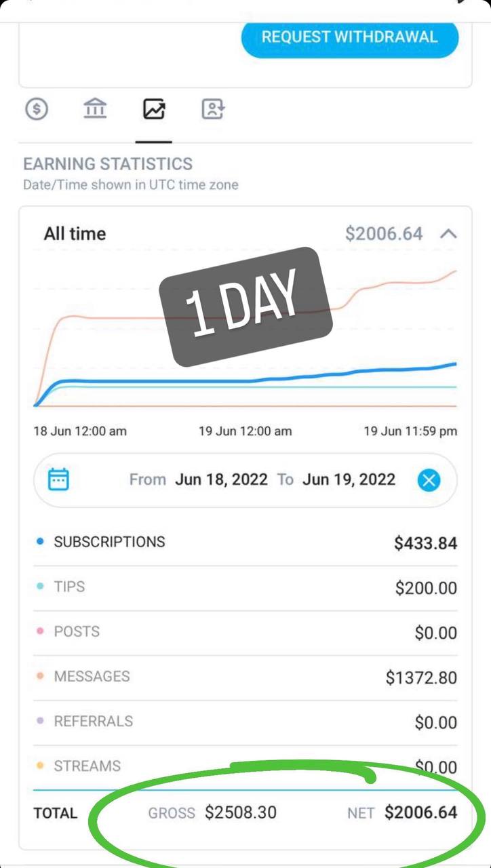This screenshot has height=868, width=491.
Task: Open the dollar balance icon tab
Action: click(37, 109)
